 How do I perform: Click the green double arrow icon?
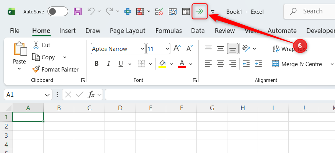(x=199, y=11)
